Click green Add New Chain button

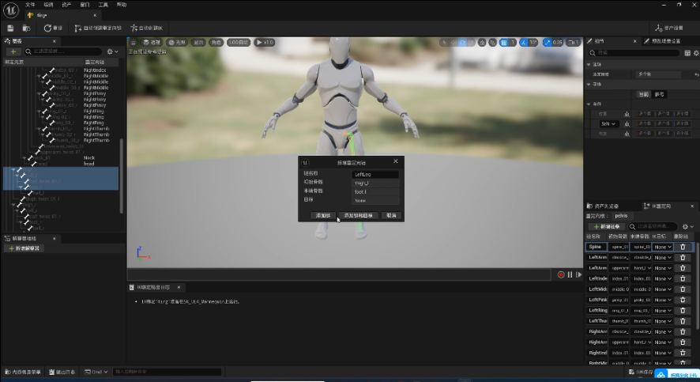pos(607,226)
